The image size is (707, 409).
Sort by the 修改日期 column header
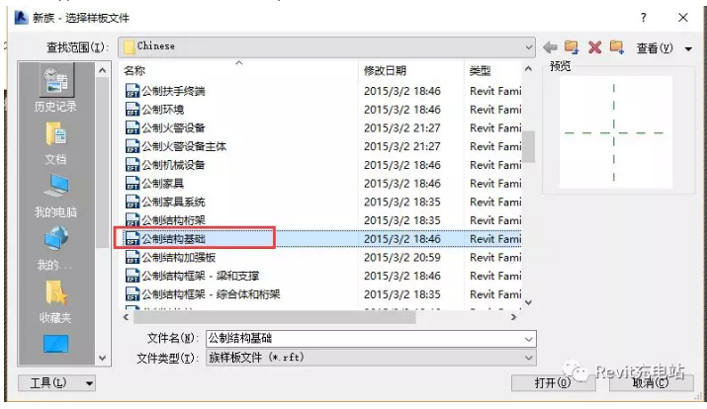click(385, 71)
